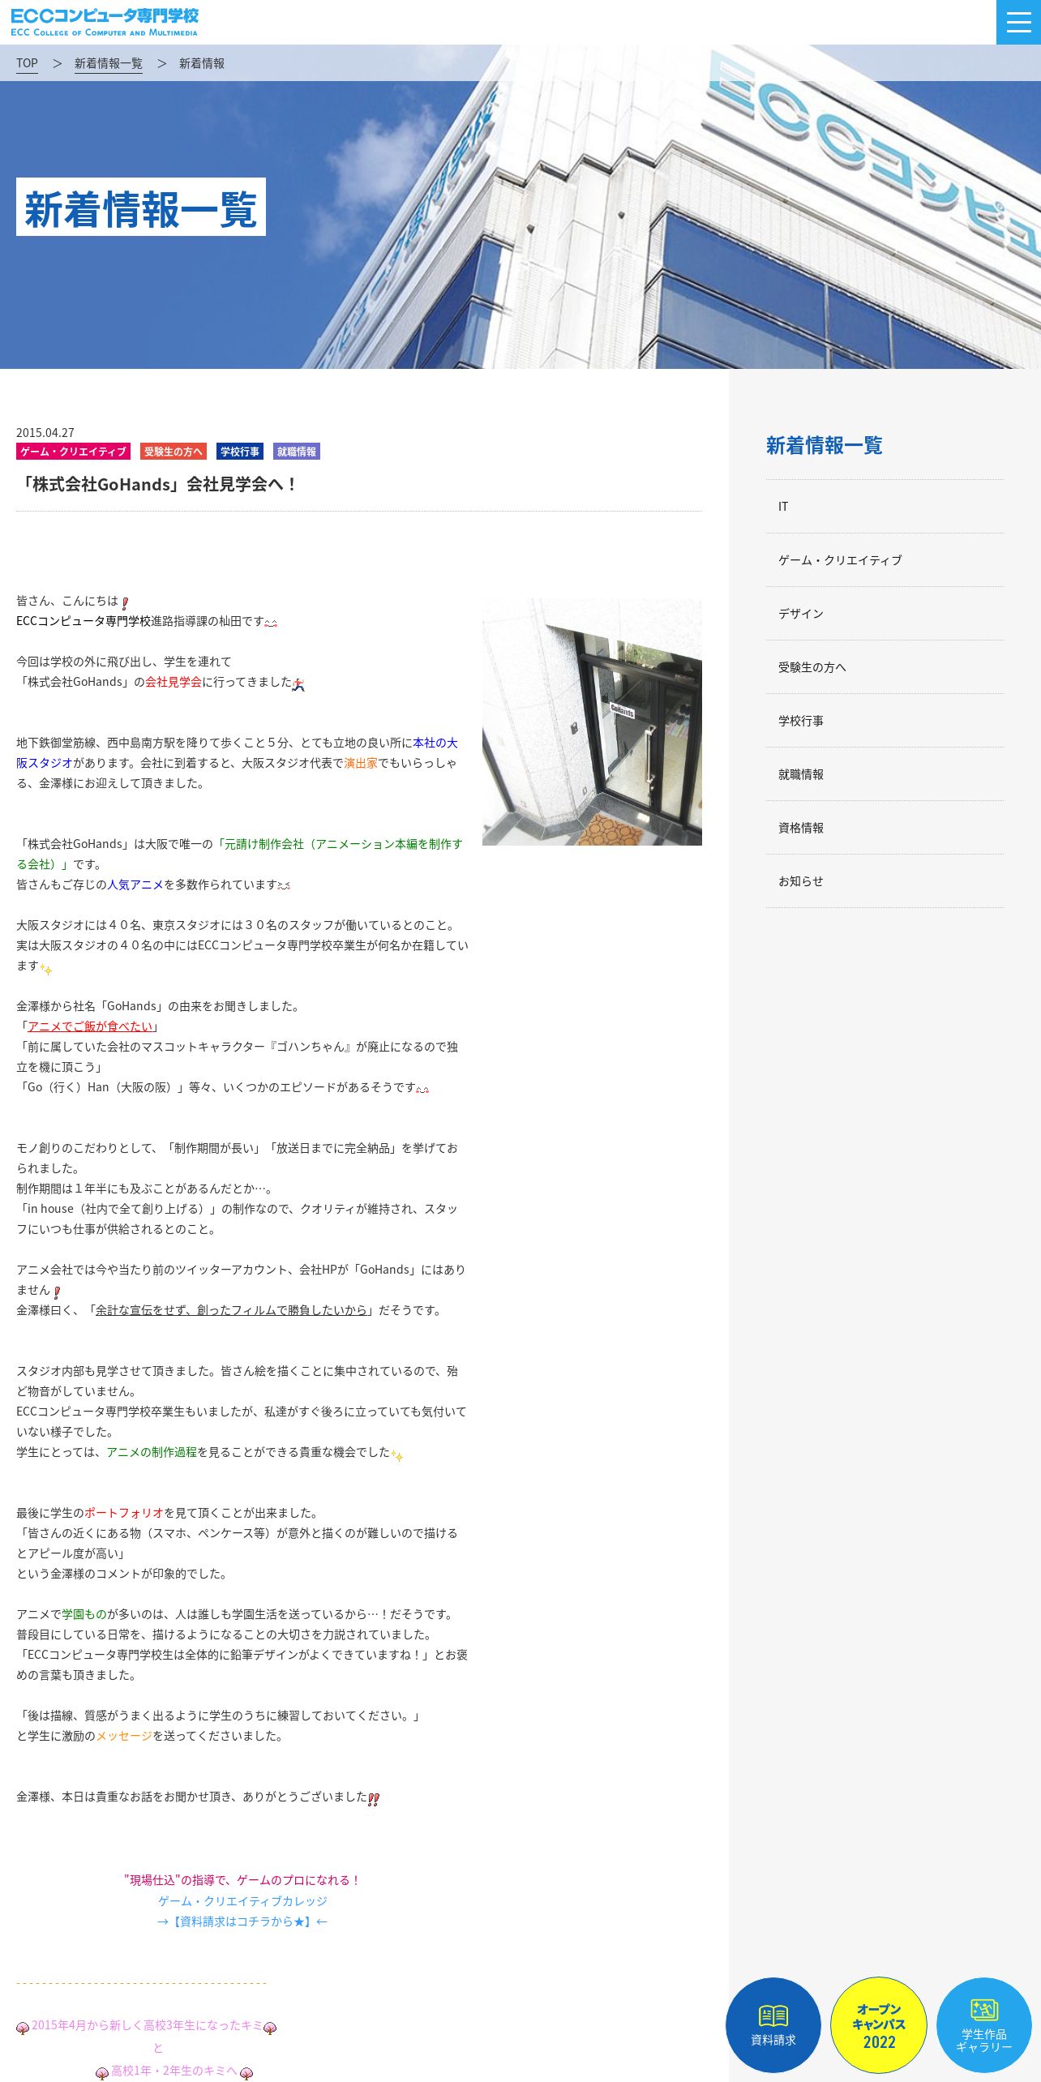Open 新着情報一覧 breadcrumb link
This screenshot has width=1041, height=2082.
pyautogui.click(x=109, y=63)
